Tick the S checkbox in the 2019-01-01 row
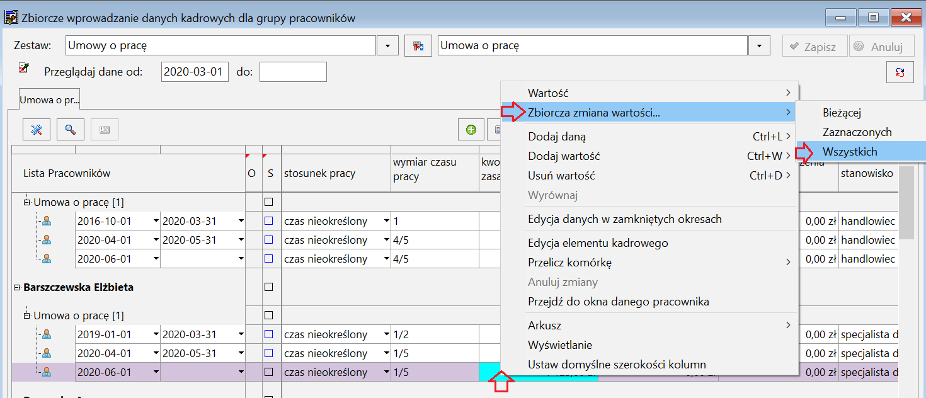 click(269, 334)
